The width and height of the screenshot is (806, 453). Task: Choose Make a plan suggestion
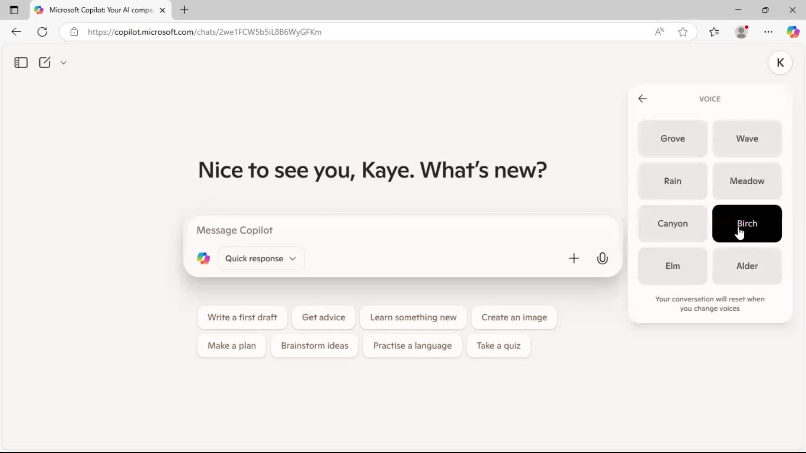coord(232,346)
